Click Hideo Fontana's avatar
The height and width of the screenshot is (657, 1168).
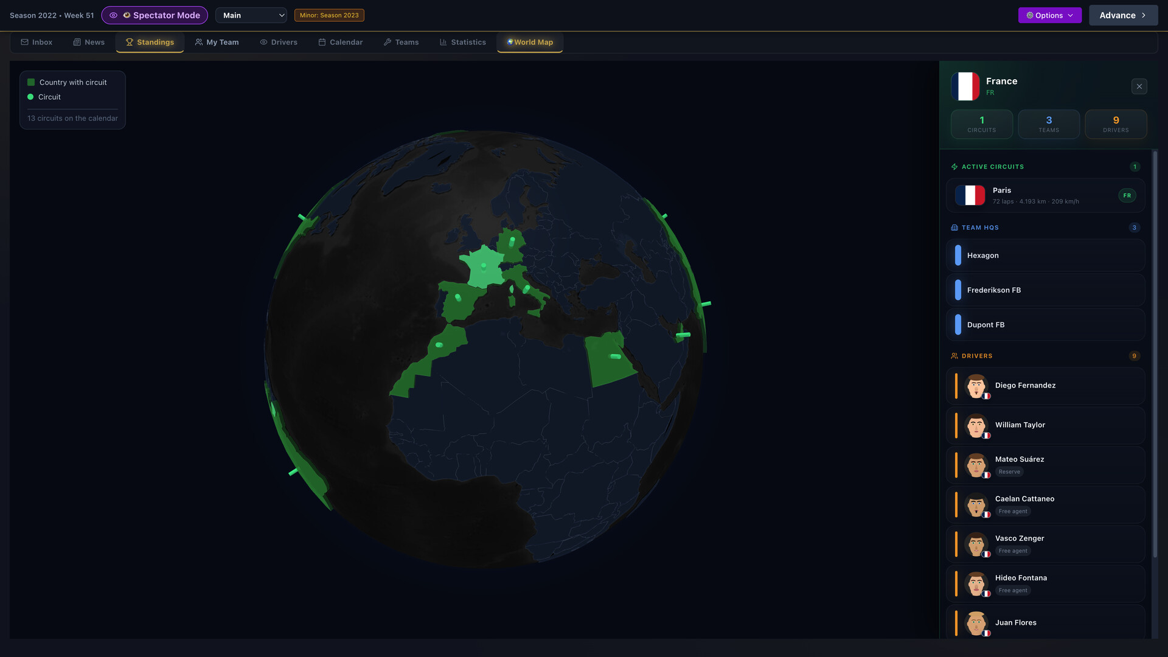click(976, 583)
